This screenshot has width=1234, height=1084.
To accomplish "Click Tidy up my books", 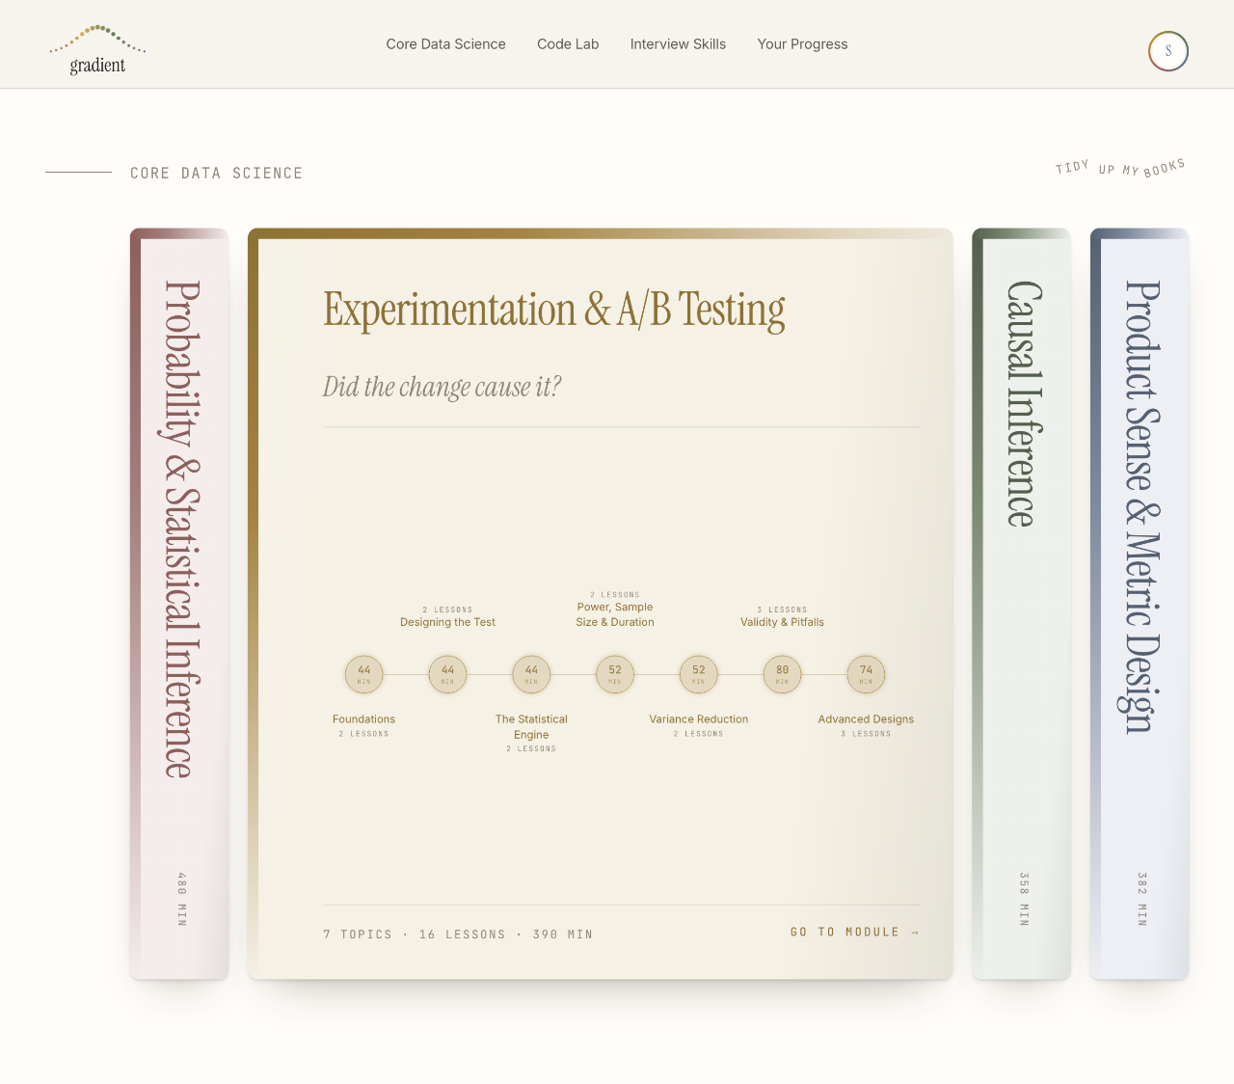I will click(1120, 168).
